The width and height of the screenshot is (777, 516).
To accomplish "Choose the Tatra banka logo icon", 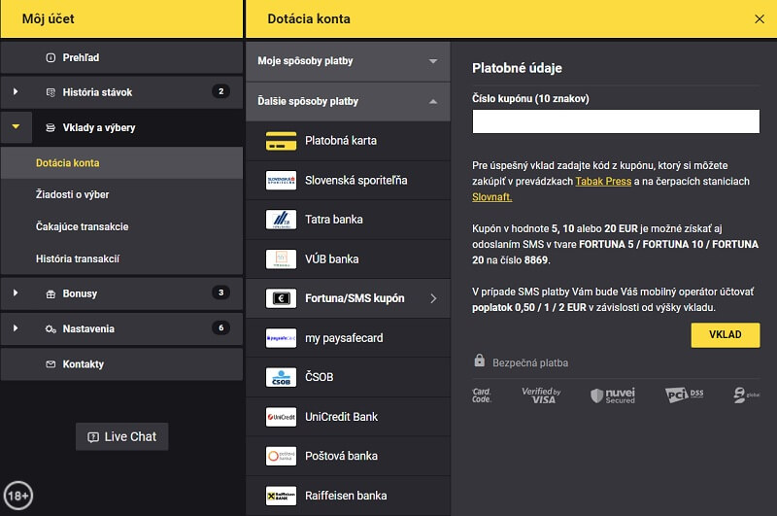I will (281, 220).
